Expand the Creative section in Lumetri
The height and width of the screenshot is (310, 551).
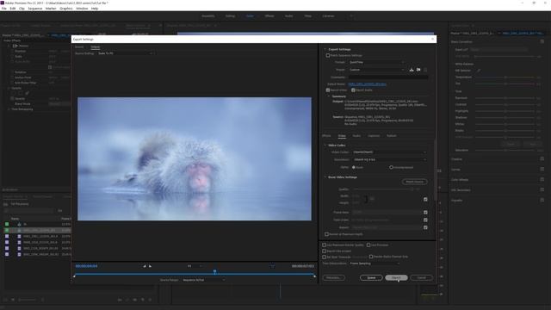pos(456,159)
